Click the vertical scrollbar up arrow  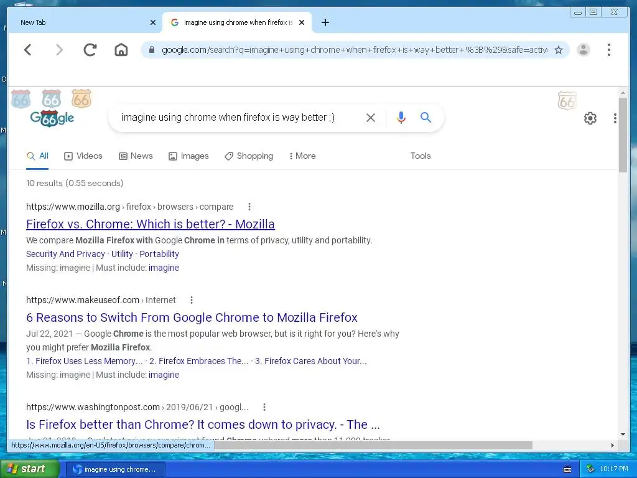click(623, 93)
